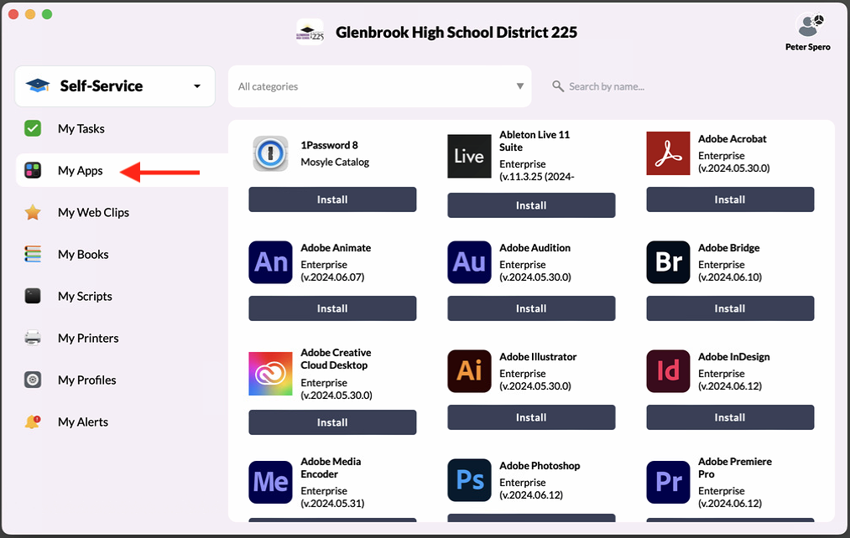Click the Adobe Audition icon
The height and width of the screenshot is (538, 850).
(x=469, y=262)
